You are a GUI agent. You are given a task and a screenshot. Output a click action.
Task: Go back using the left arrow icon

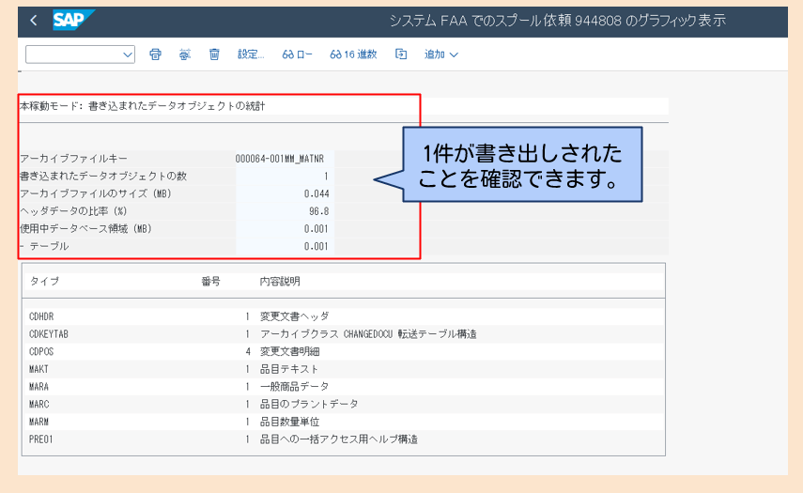(34, 21)
